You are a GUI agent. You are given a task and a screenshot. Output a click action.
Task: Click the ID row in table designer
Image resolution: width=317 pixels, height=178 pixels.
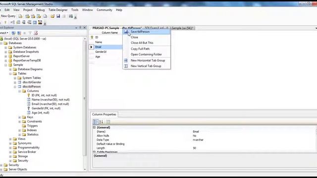106,38
